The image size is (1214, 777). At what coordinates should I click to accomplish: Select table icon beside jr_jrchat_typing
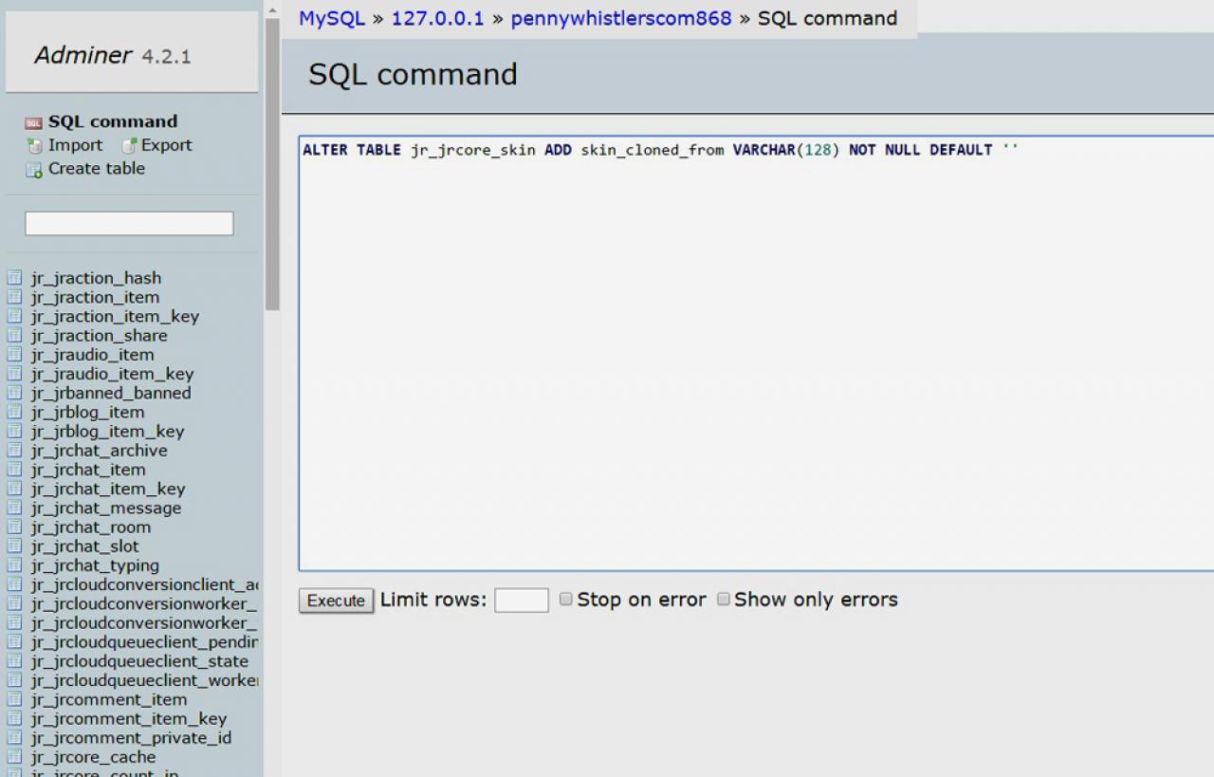point(14,565)
